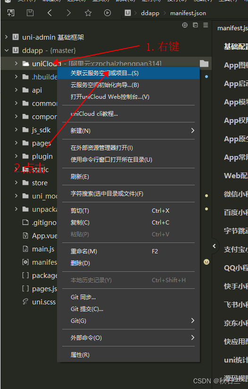Select 刷新(E) from context menu
248x389 pixels.
(x=128, y=177)
